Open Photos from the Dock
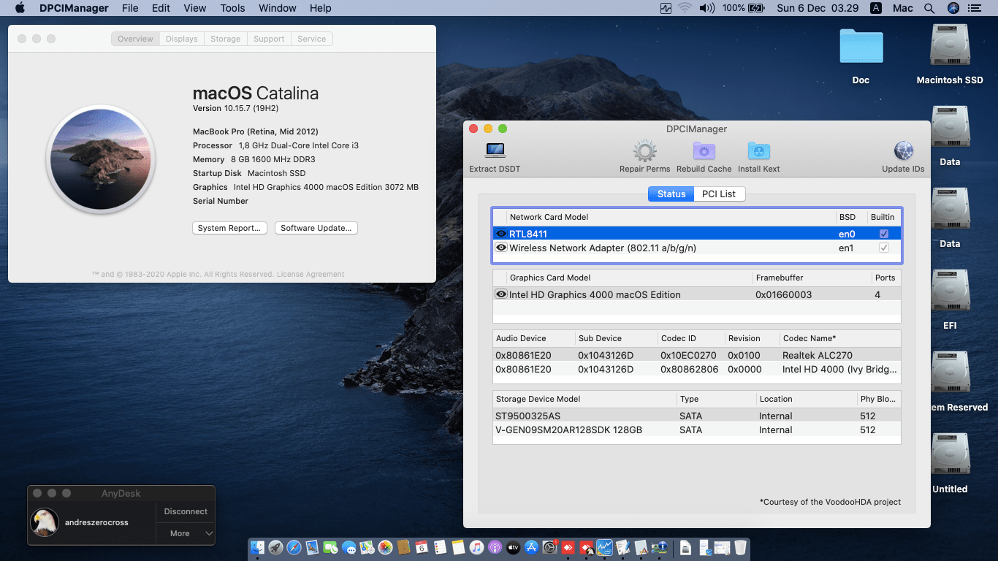Image resolution: width=998 pixels, height=561 pixels. tap(386, 547)
